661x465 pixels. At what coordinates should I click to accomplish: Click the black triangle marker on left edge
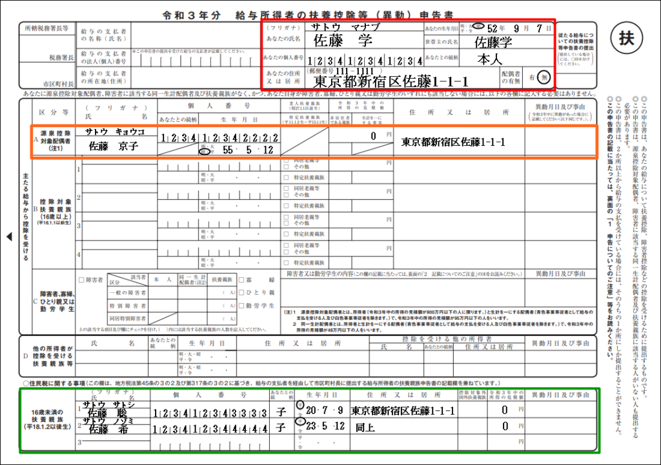point(9,237)
